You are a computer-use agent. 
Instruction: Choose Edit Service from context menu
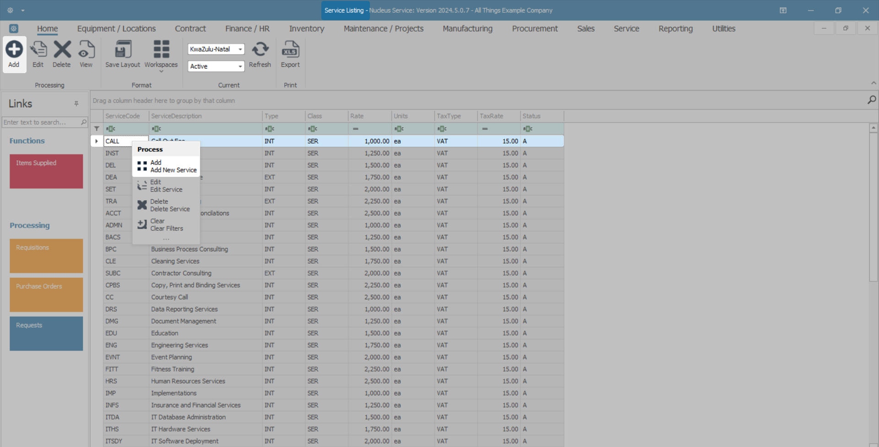[166, 186]
